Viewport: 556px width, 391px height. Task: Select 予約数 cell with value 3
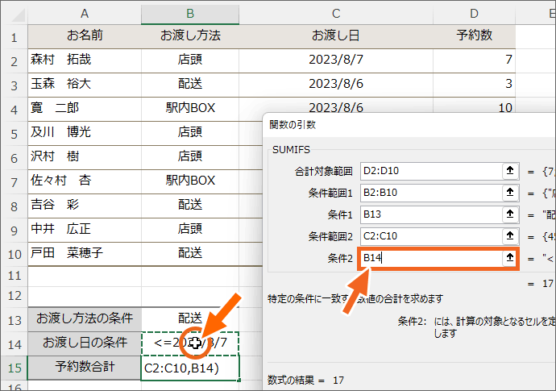[x=474, y=85]
